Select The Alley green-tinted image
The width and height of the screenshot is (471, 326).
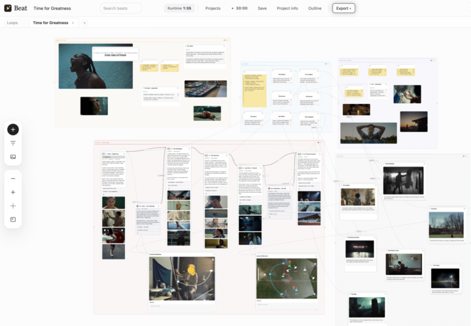(x=367, y=308)
